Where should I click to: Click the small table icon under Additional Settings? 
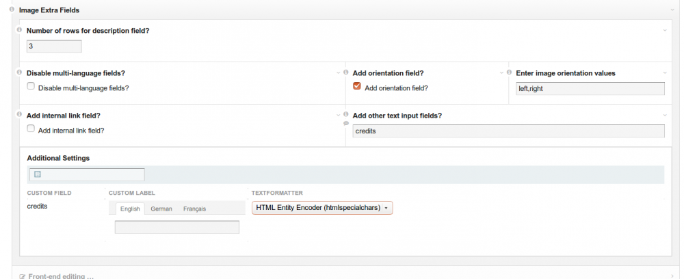click(x=38, y=174)
